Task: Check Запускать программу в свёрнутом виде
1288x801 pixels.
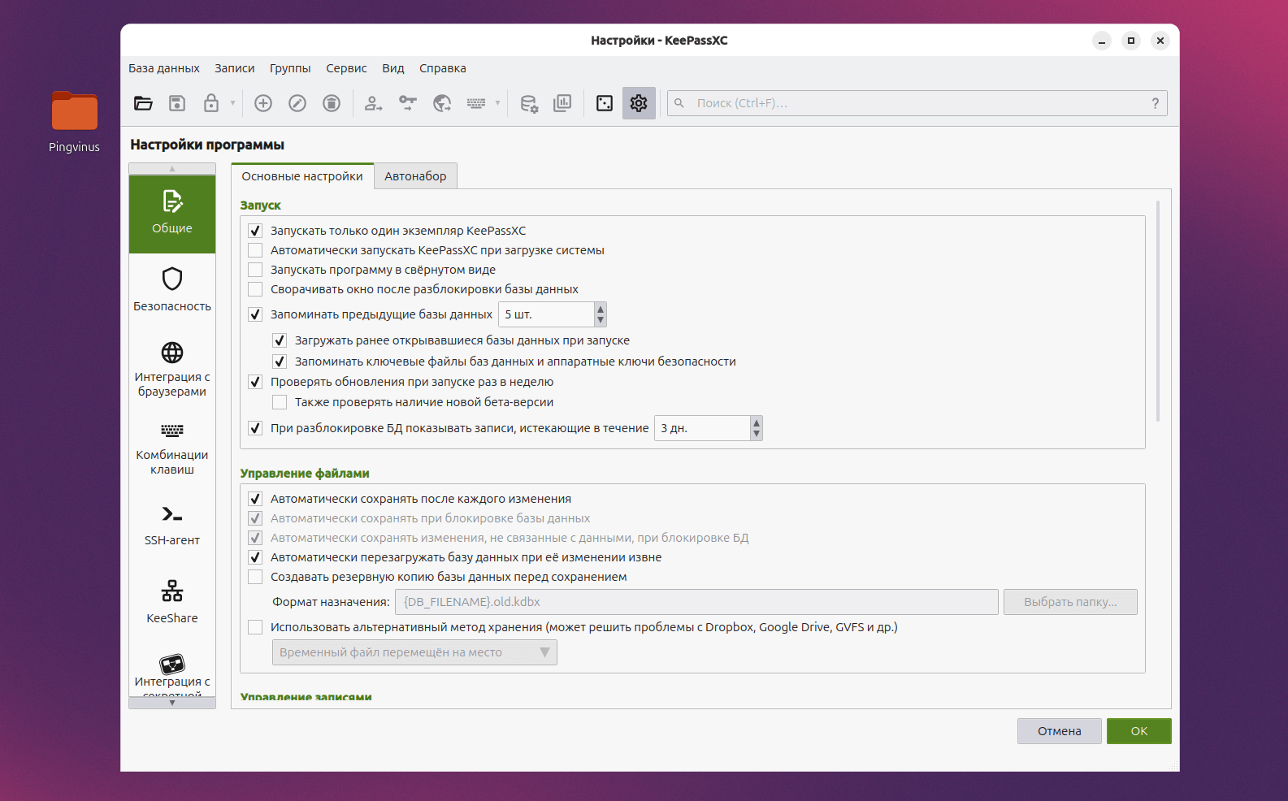Action: click(255, 270)
